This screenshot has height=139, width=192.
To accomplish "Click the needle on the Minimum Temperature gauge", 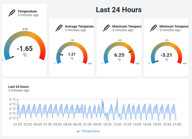I will (x=156, y=62).
